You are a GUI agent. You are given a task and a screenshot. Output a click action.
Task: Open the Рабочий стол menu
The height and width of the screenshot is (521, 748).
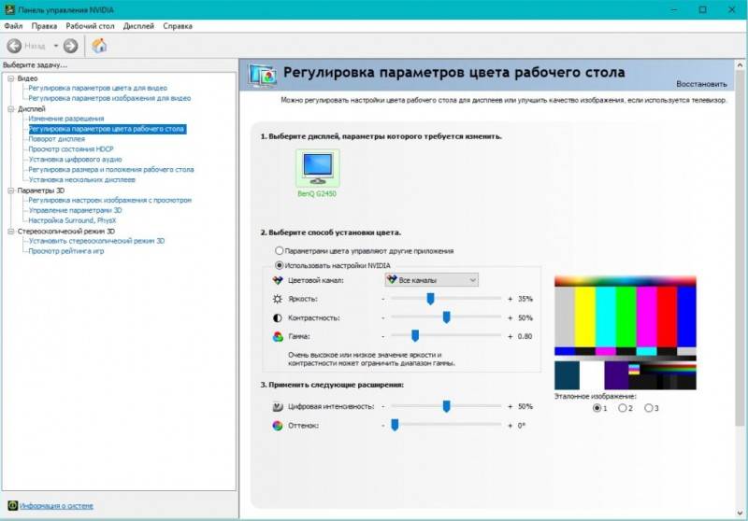[x=90, y=26]
